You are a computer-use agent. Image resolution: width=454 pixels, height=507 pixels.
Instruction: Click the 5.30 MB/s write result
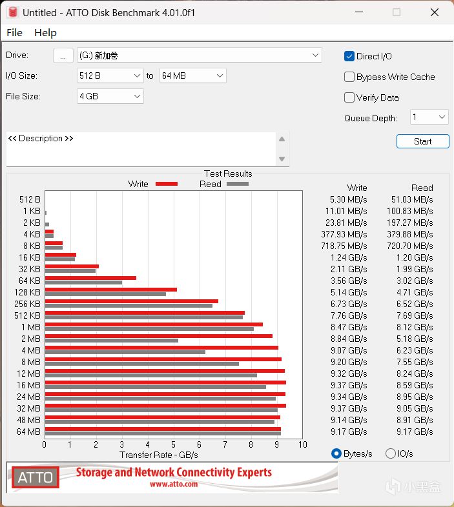coord(349,199)
